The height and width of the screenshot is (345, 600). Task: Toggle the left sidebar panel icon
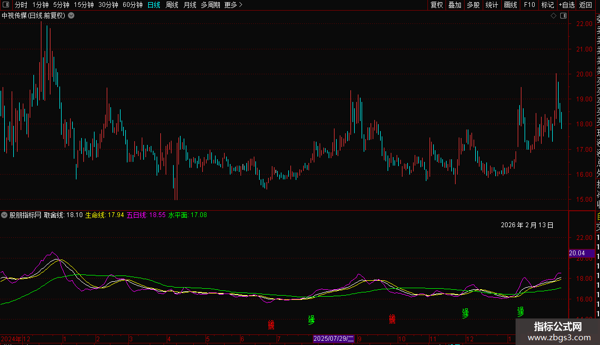coord(5,5)
